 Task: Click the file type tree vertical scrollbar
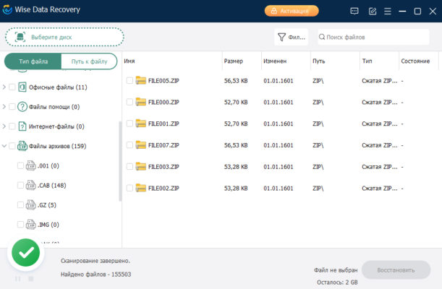point(120,161)
